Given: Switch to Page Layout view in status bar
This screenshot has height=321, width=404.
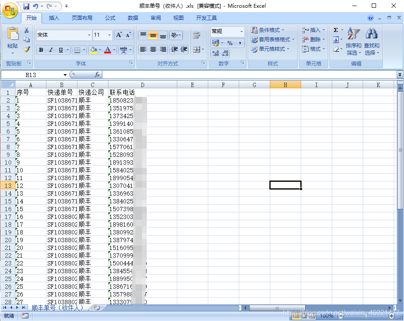Looking at the screenshot, I should 304,315.
